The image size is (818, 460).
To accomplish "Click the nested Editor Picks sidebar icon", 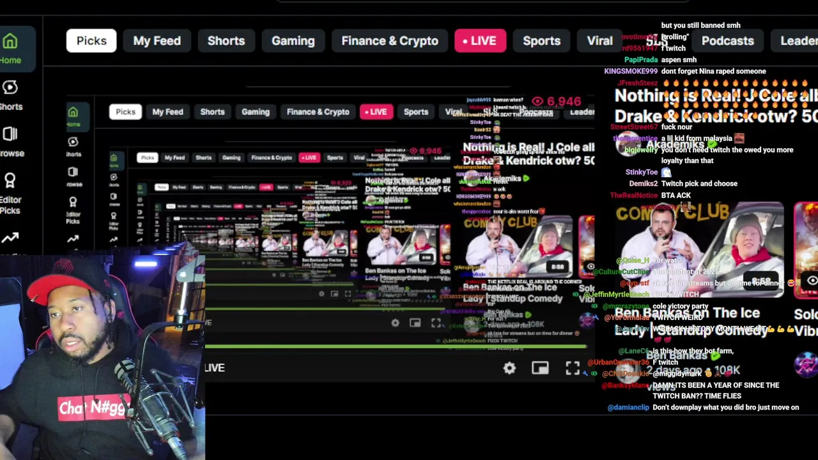I will click(x=73, y=210).
